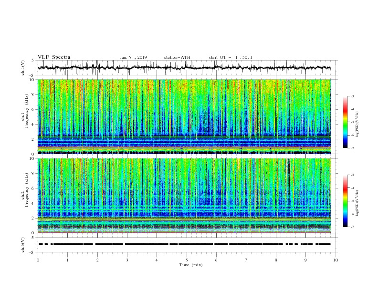Click the time axis tick label 2
This screenshot has width=378, height=292.
click(97, 260)
